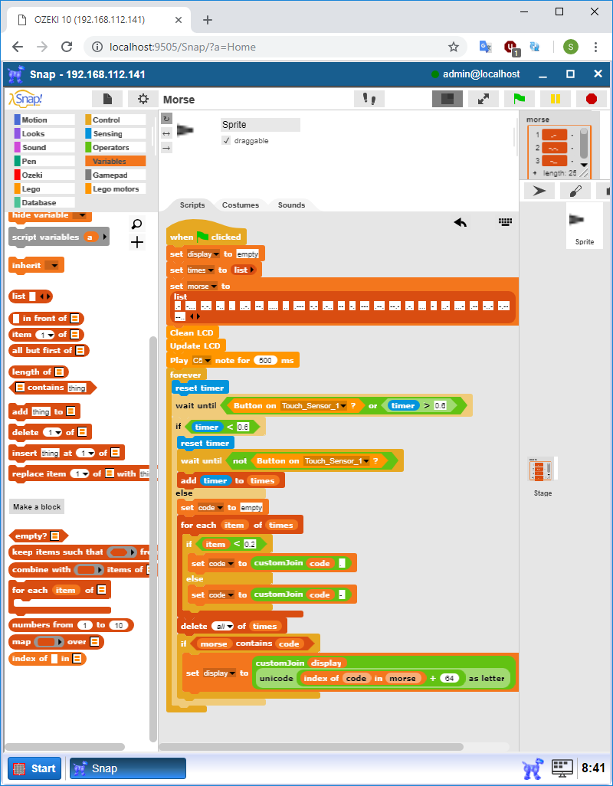Click the Start button on taskbar

point(34,768)
